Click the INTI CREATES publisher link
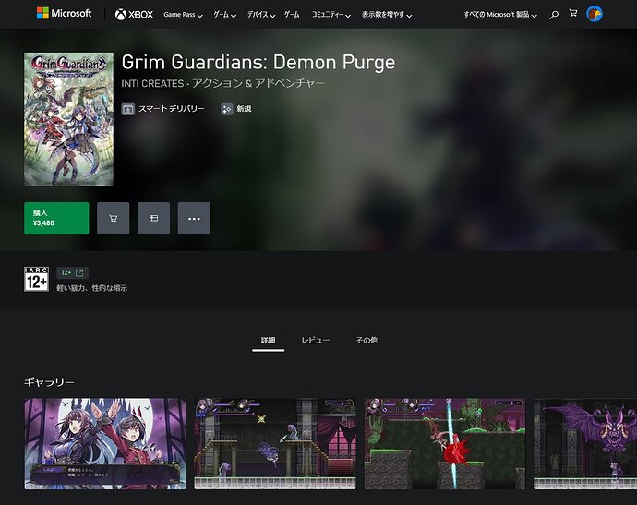The height and width of the screenshot is (505, 637). [x=152, y=84]
